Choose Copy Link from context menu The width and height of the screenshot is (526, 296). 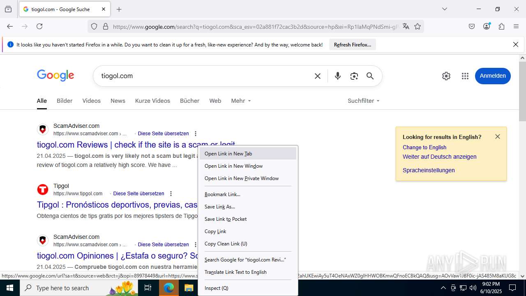[248, 231]
